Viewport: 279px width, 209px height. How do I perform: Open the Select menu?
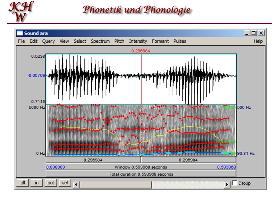point(80,41)
